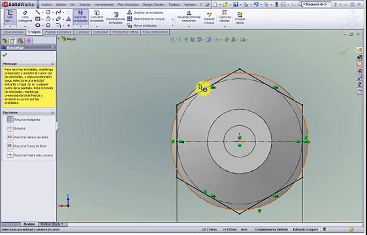Click 'Completamente definido' in the status bar

tap(271, 230)
